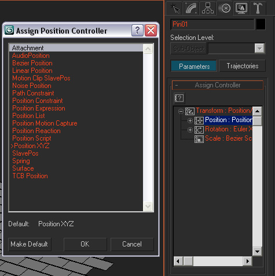This screenshot has height=276, width=275.
Task: Expand the Rotation Euler track node
Action: (x=190, y=130)
